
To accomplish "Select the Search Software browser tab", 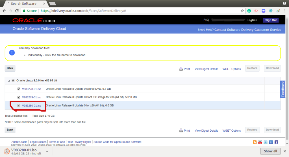I will [26, 3].
